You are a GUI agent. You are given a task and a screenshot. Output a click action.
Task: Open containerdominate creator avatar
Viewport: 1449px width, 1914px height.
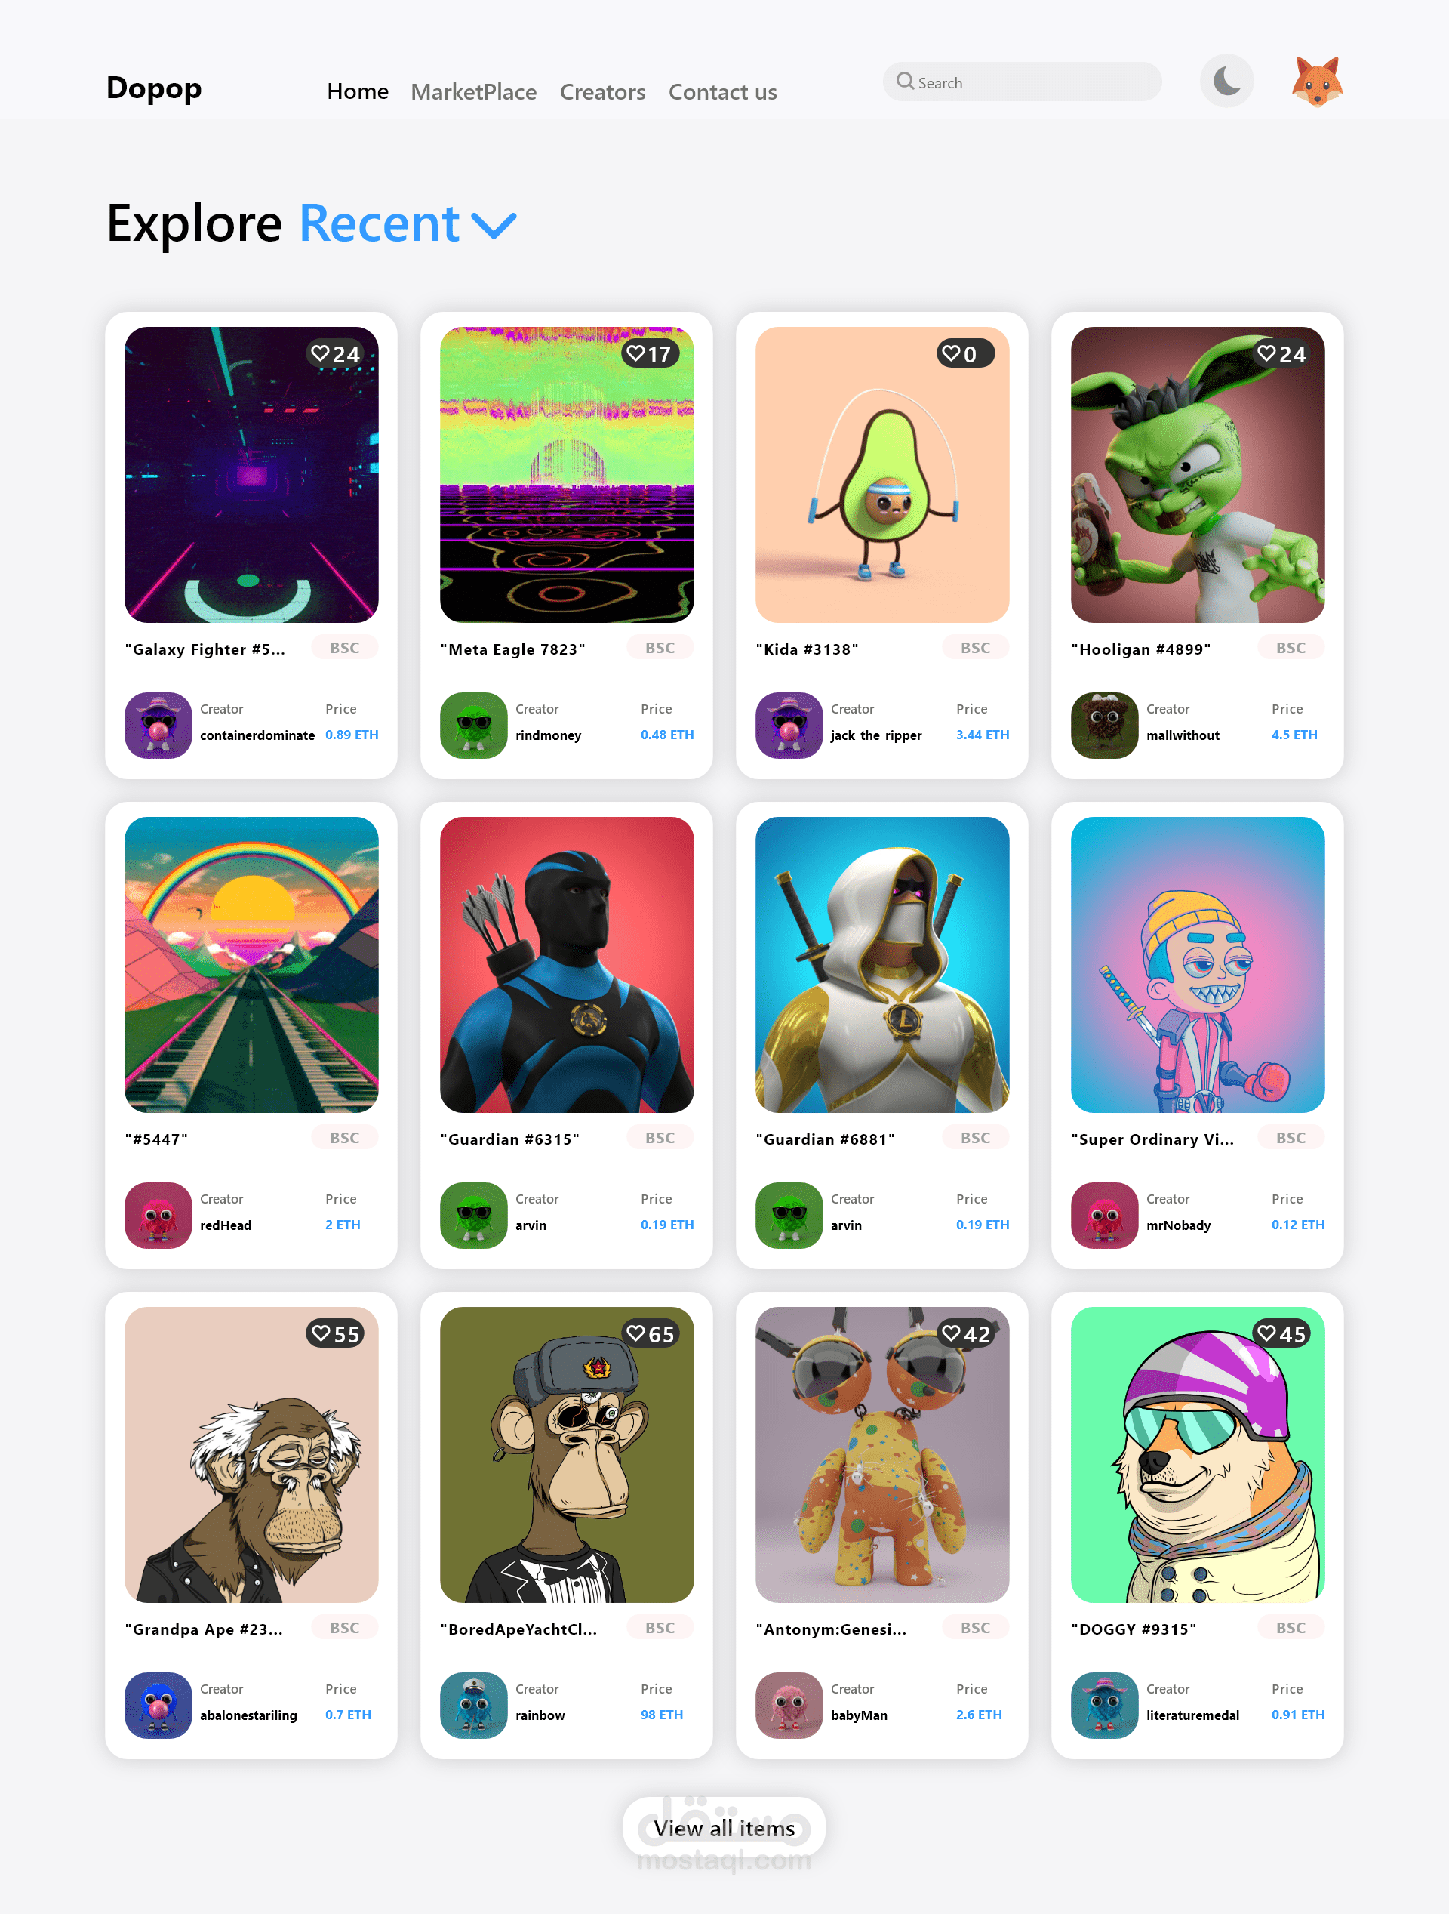pyautogui.click(x=158, y=725)
